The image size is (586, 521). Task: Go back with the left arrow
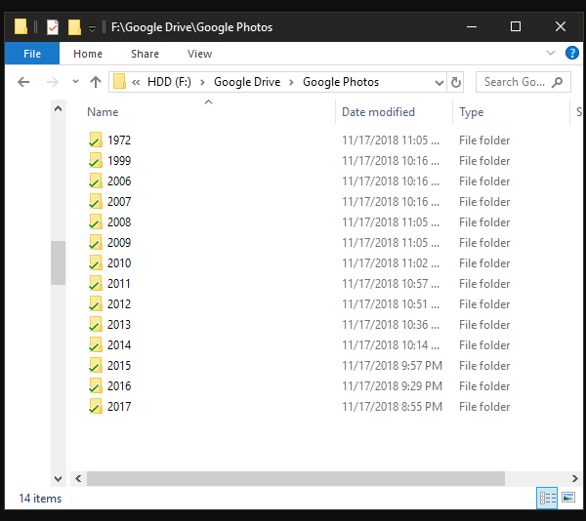(23, 82)
